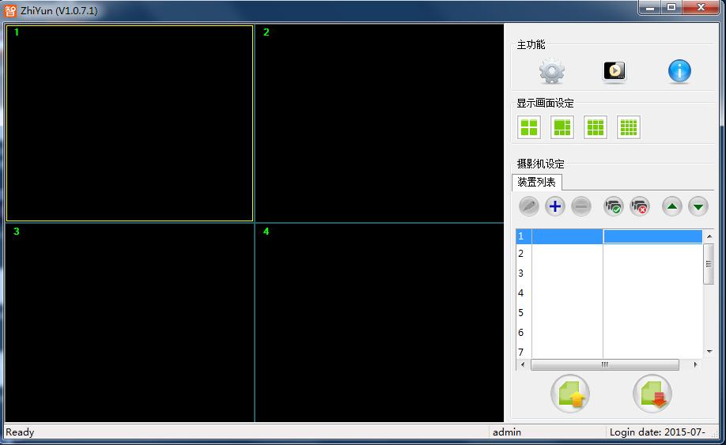Select device list row 7

(609, 351)
